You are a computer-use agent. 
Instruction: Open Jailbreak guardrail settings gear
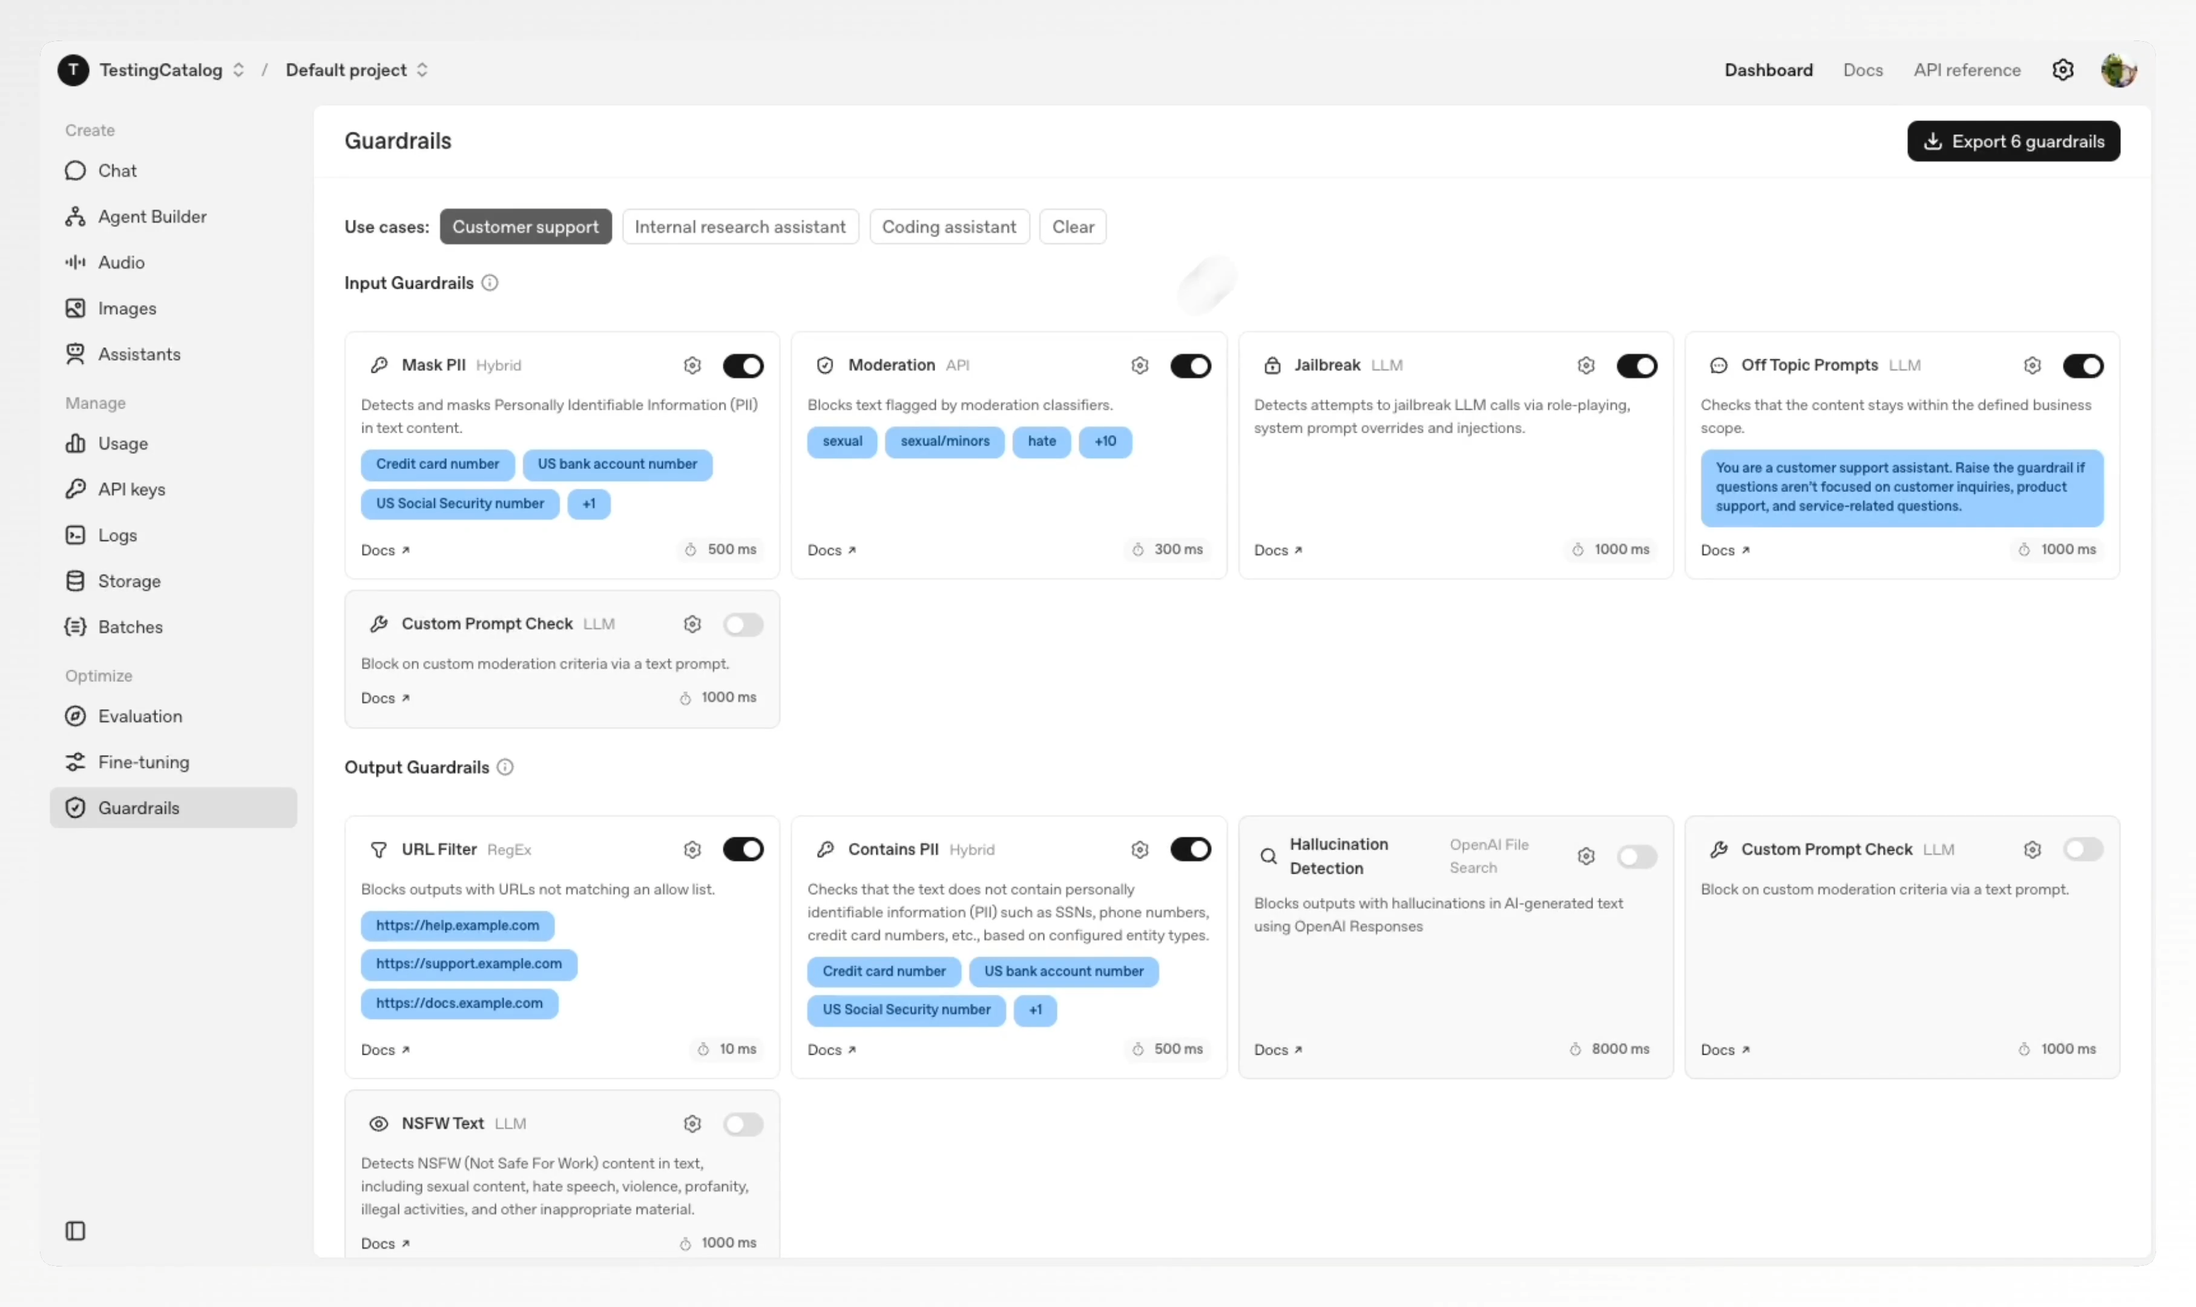1585,365
